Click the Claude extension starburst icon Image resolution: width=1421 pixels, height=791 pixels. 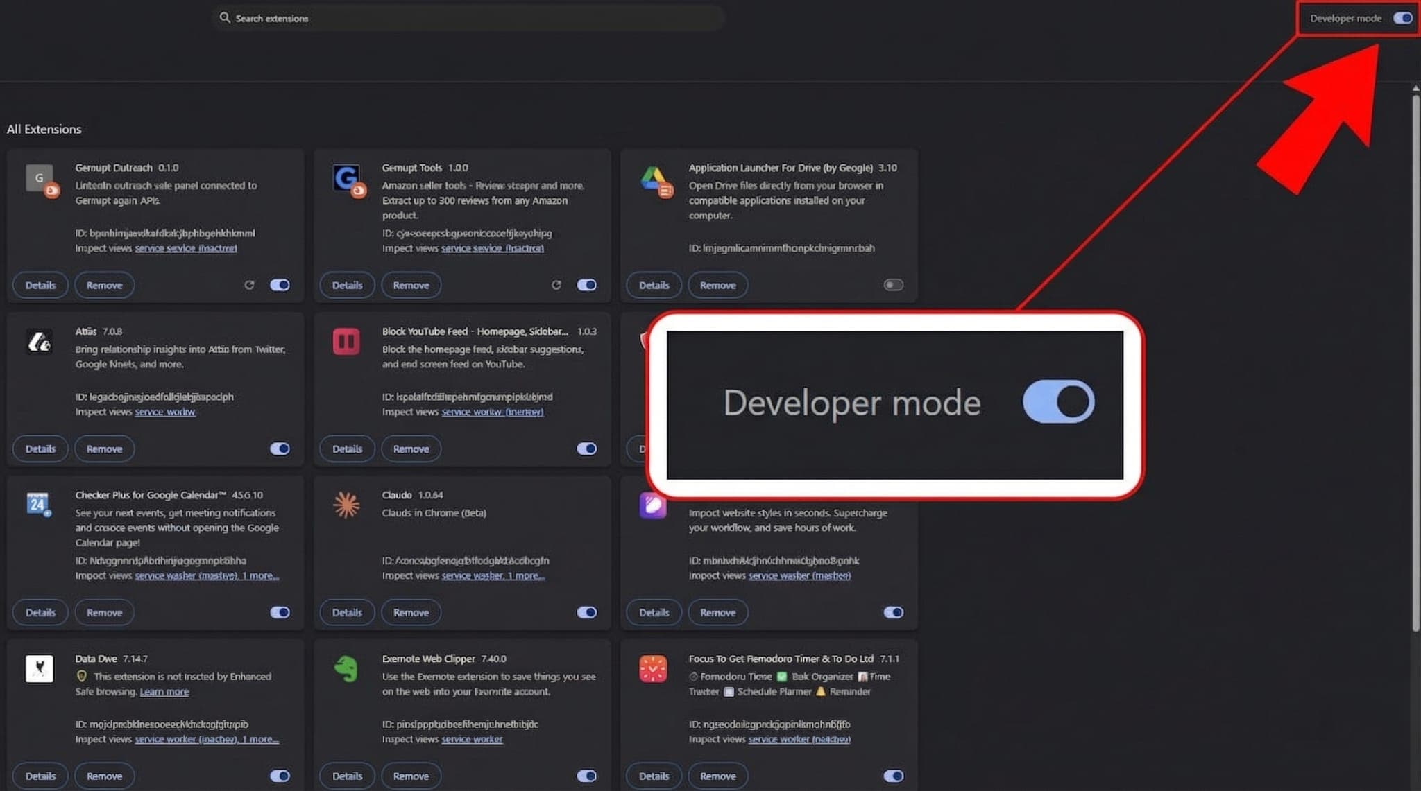click(x=346, y=505)
